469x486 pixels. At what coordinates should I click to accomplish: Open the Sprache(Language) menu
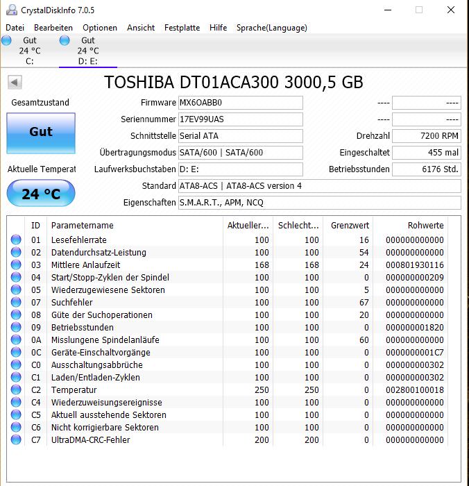(272, 28)
